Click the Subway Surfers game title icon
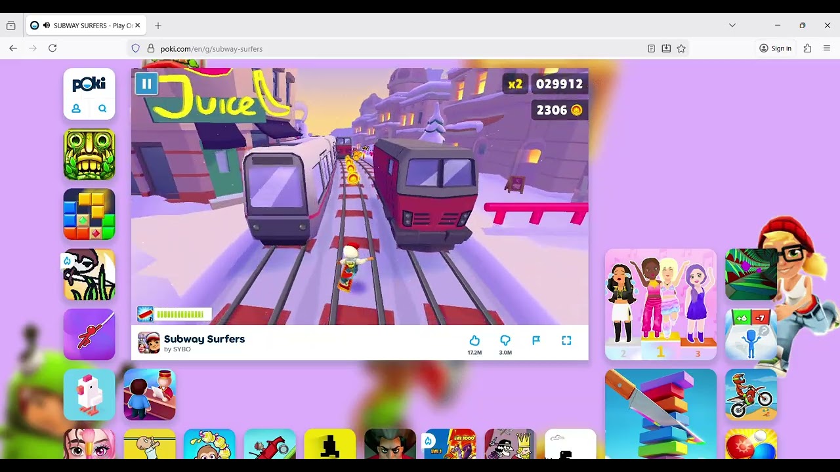Viewport: 840px width, 472px height. [149, 343]
